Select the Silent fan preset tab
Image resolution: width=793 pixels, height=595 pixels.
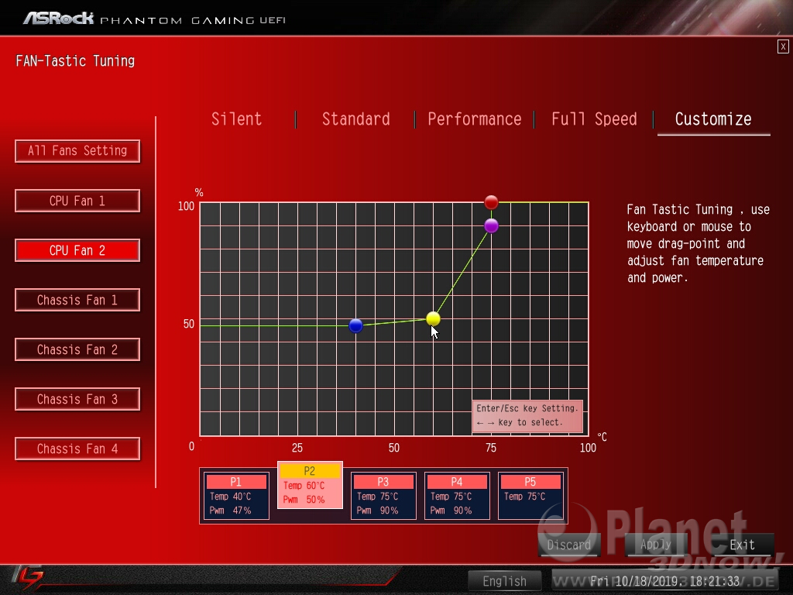(236, 119)
